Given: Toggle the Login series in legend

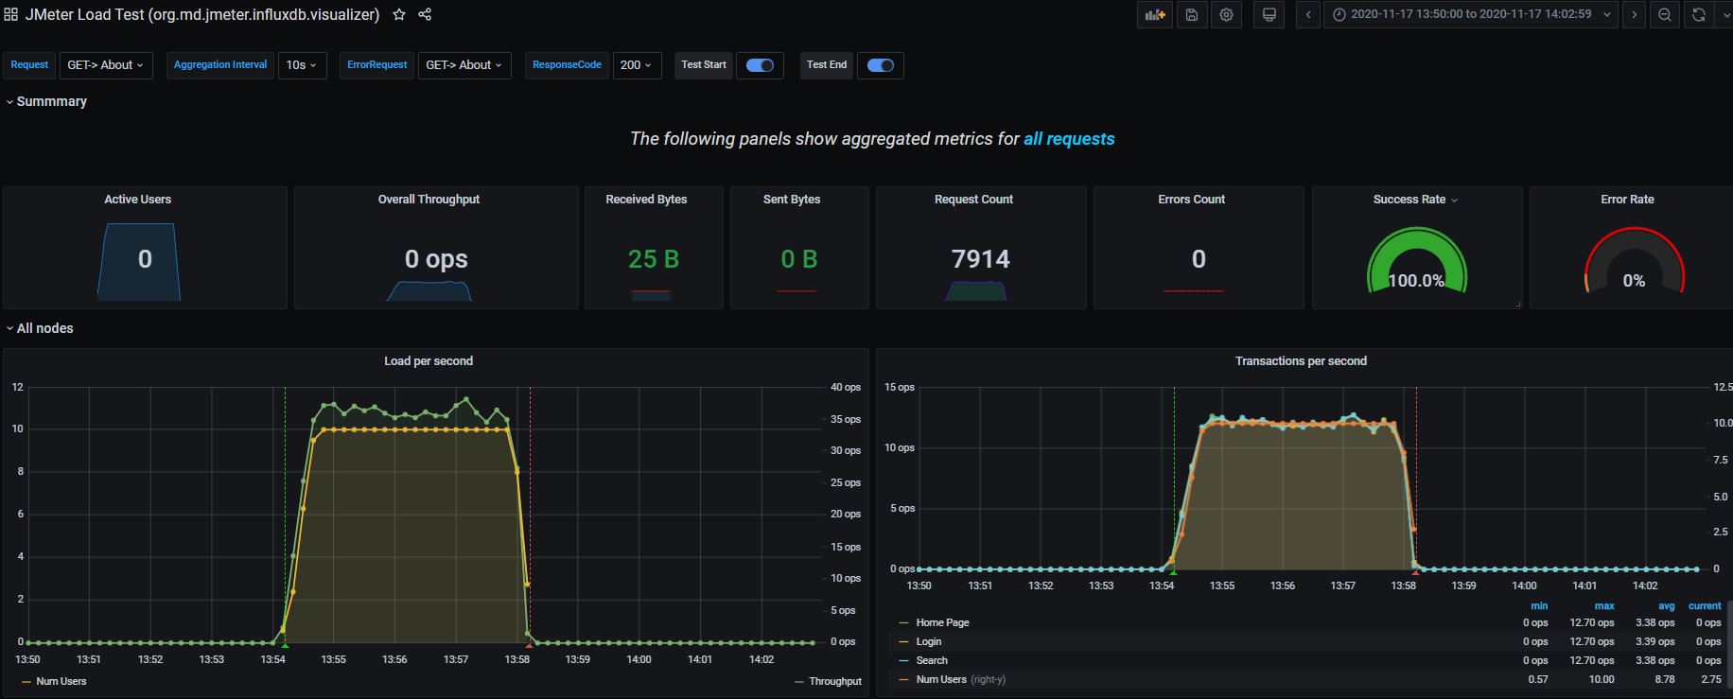Looking at the screenshot, I should coord(929,642).
